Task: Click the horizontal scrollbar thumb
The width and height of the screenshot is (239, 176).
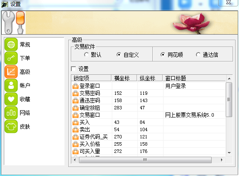Action: coord(145,160)
